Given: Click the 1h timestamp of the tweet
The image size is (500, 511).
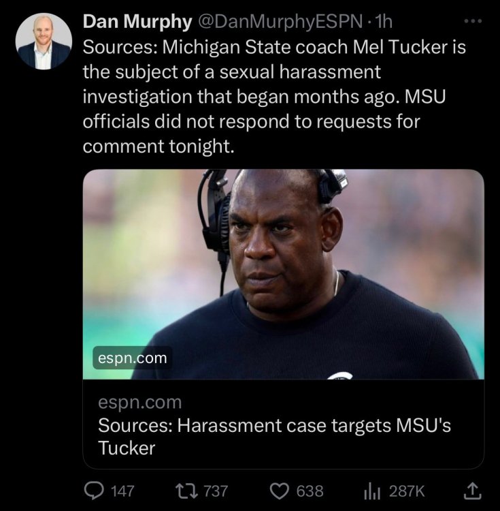Looking at the screenshot, I should 385,22.
